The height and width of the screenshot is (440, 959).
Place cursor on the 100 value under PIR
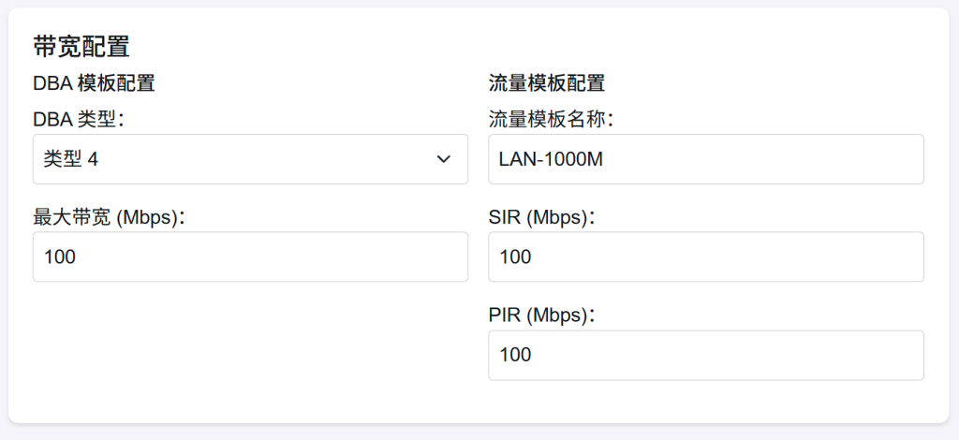click(x=515, y=355)
